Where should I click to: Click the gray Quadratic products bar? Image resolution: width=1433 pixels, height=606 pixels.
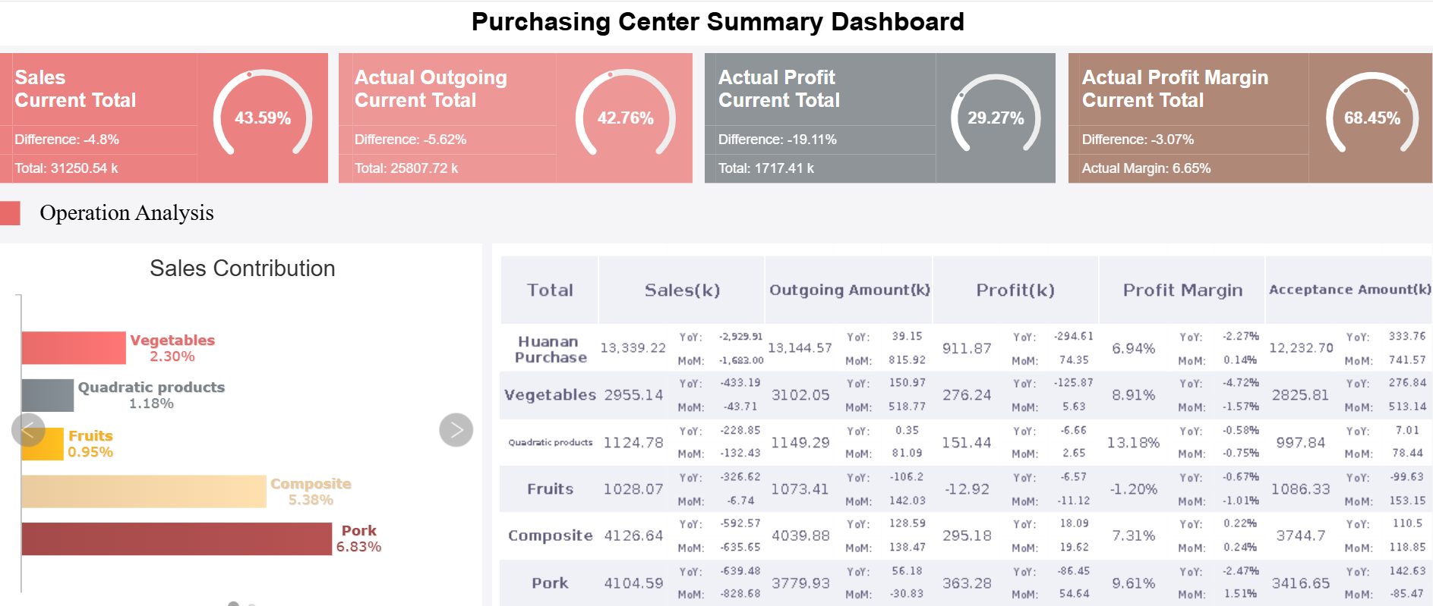48,395
